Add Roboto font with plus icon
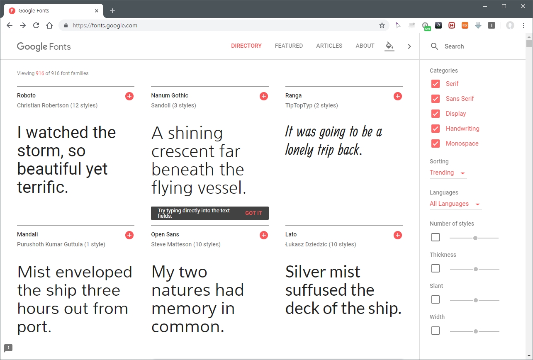 coord(129,96)
